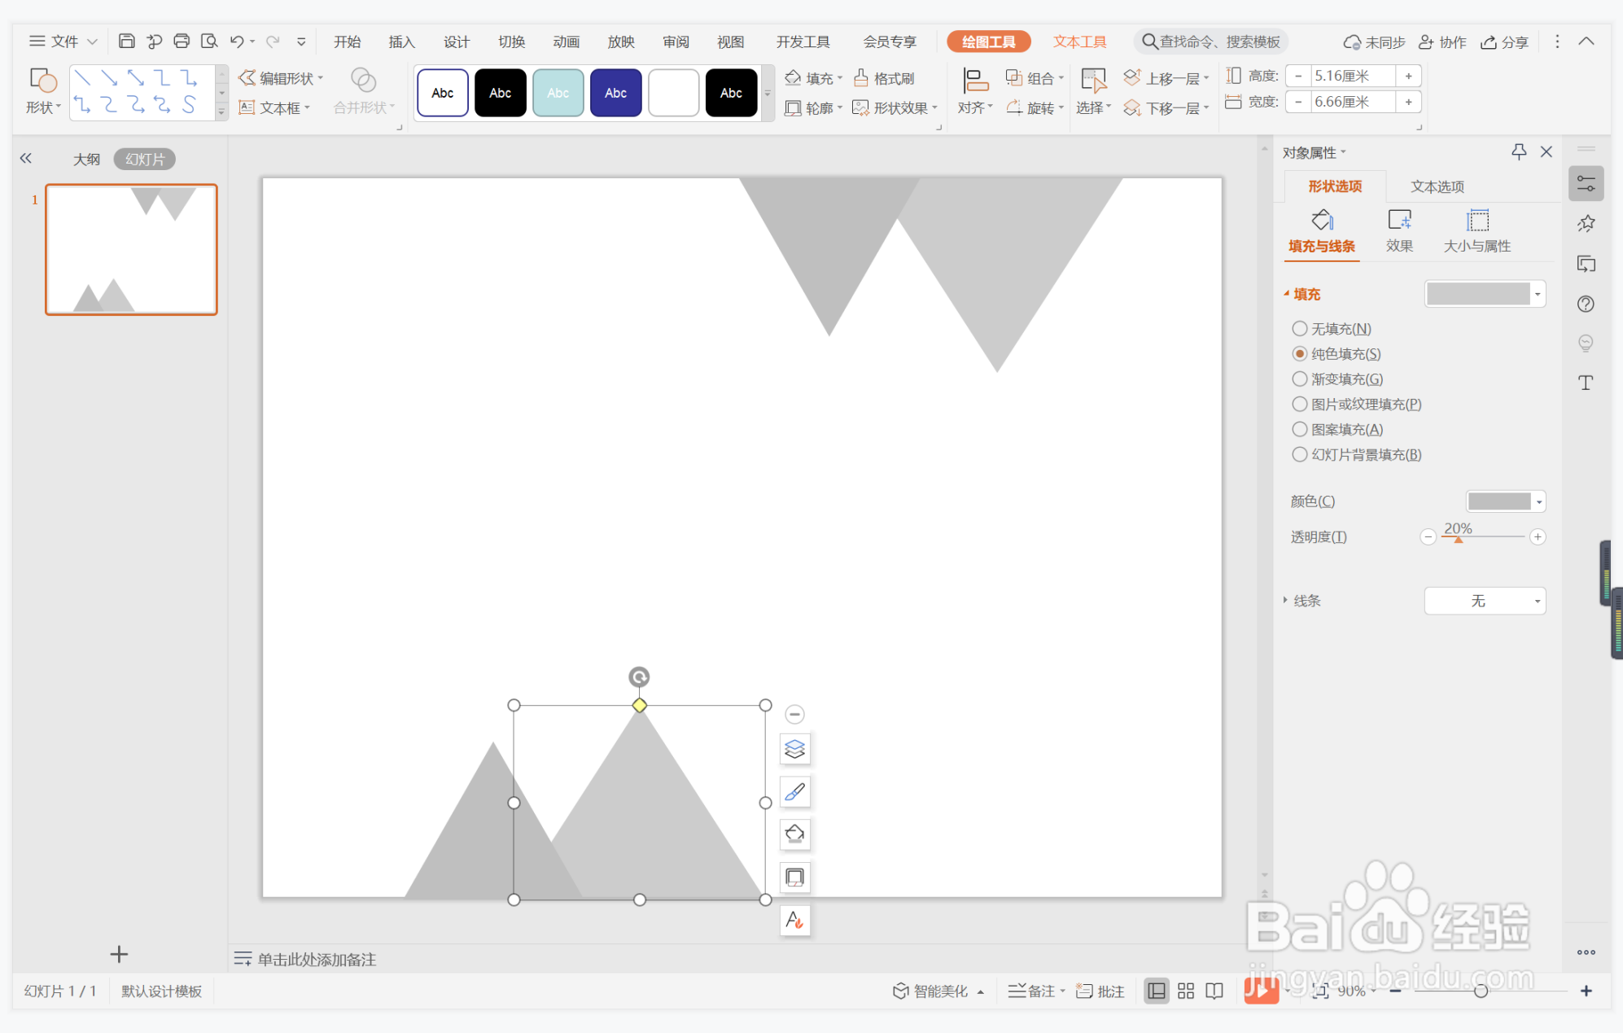Click the print preview icon

pyautogui.click(x=209, y=41)
